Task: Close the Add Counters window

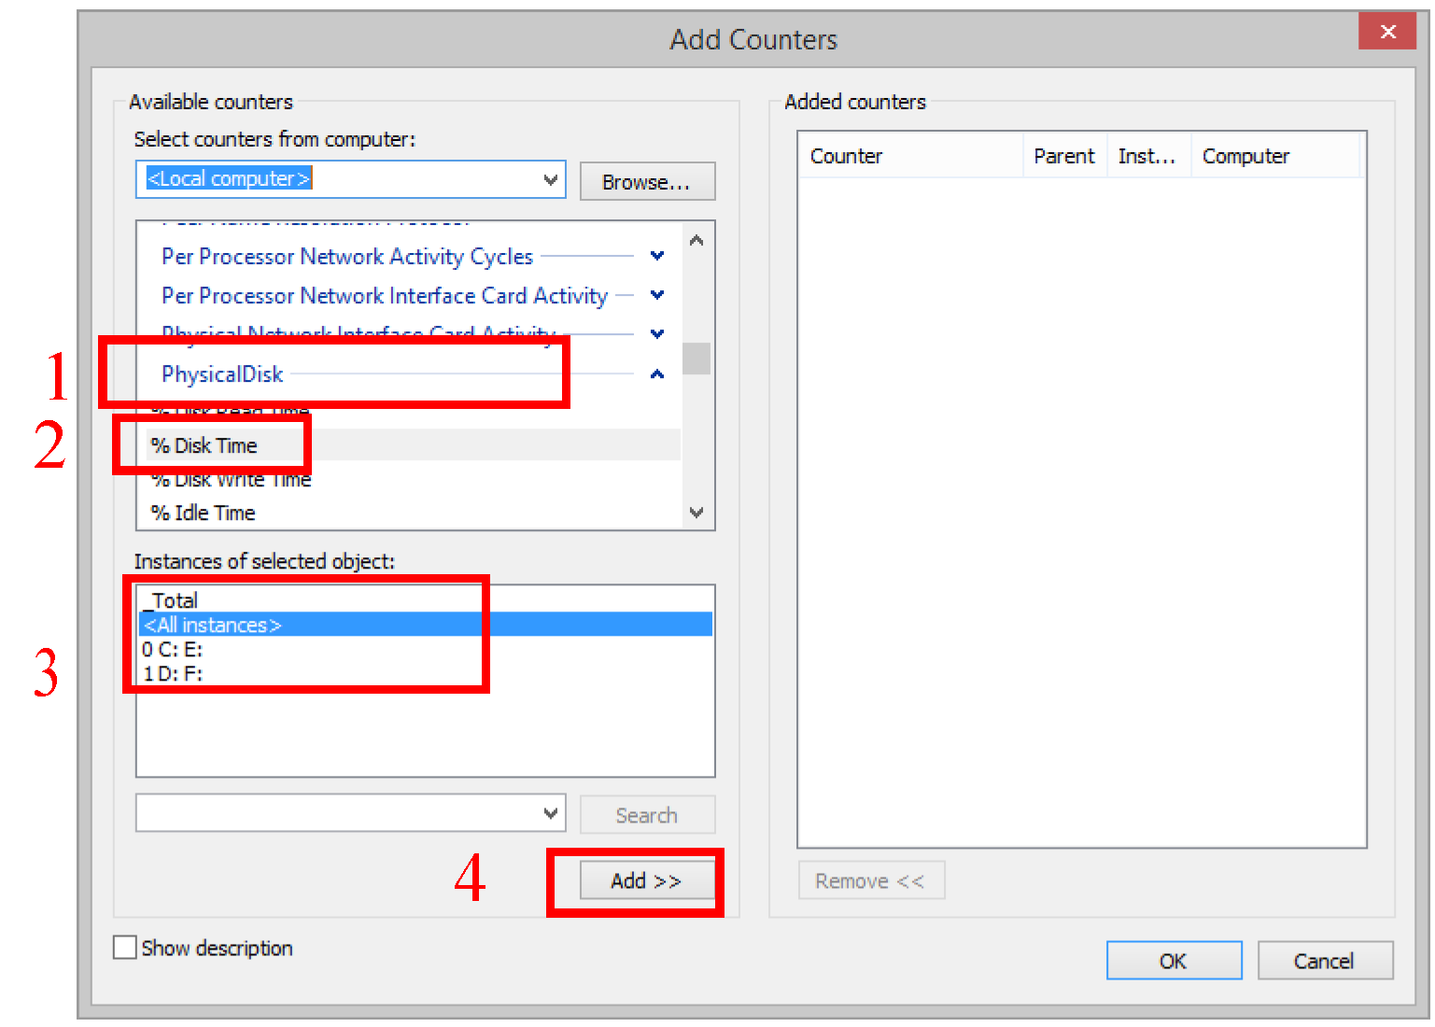Action: 1387,32
